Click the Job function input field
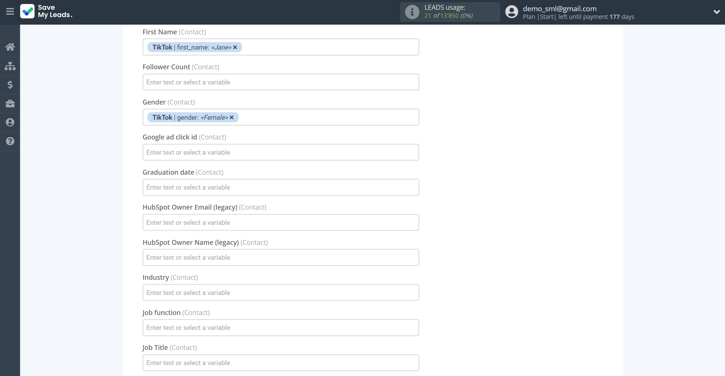This screenshot has width=725, height=376. [x=281, y=328]
